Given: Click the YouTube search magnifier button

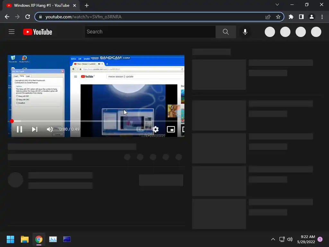Looking at the screenshot, I should click(226, 32).
